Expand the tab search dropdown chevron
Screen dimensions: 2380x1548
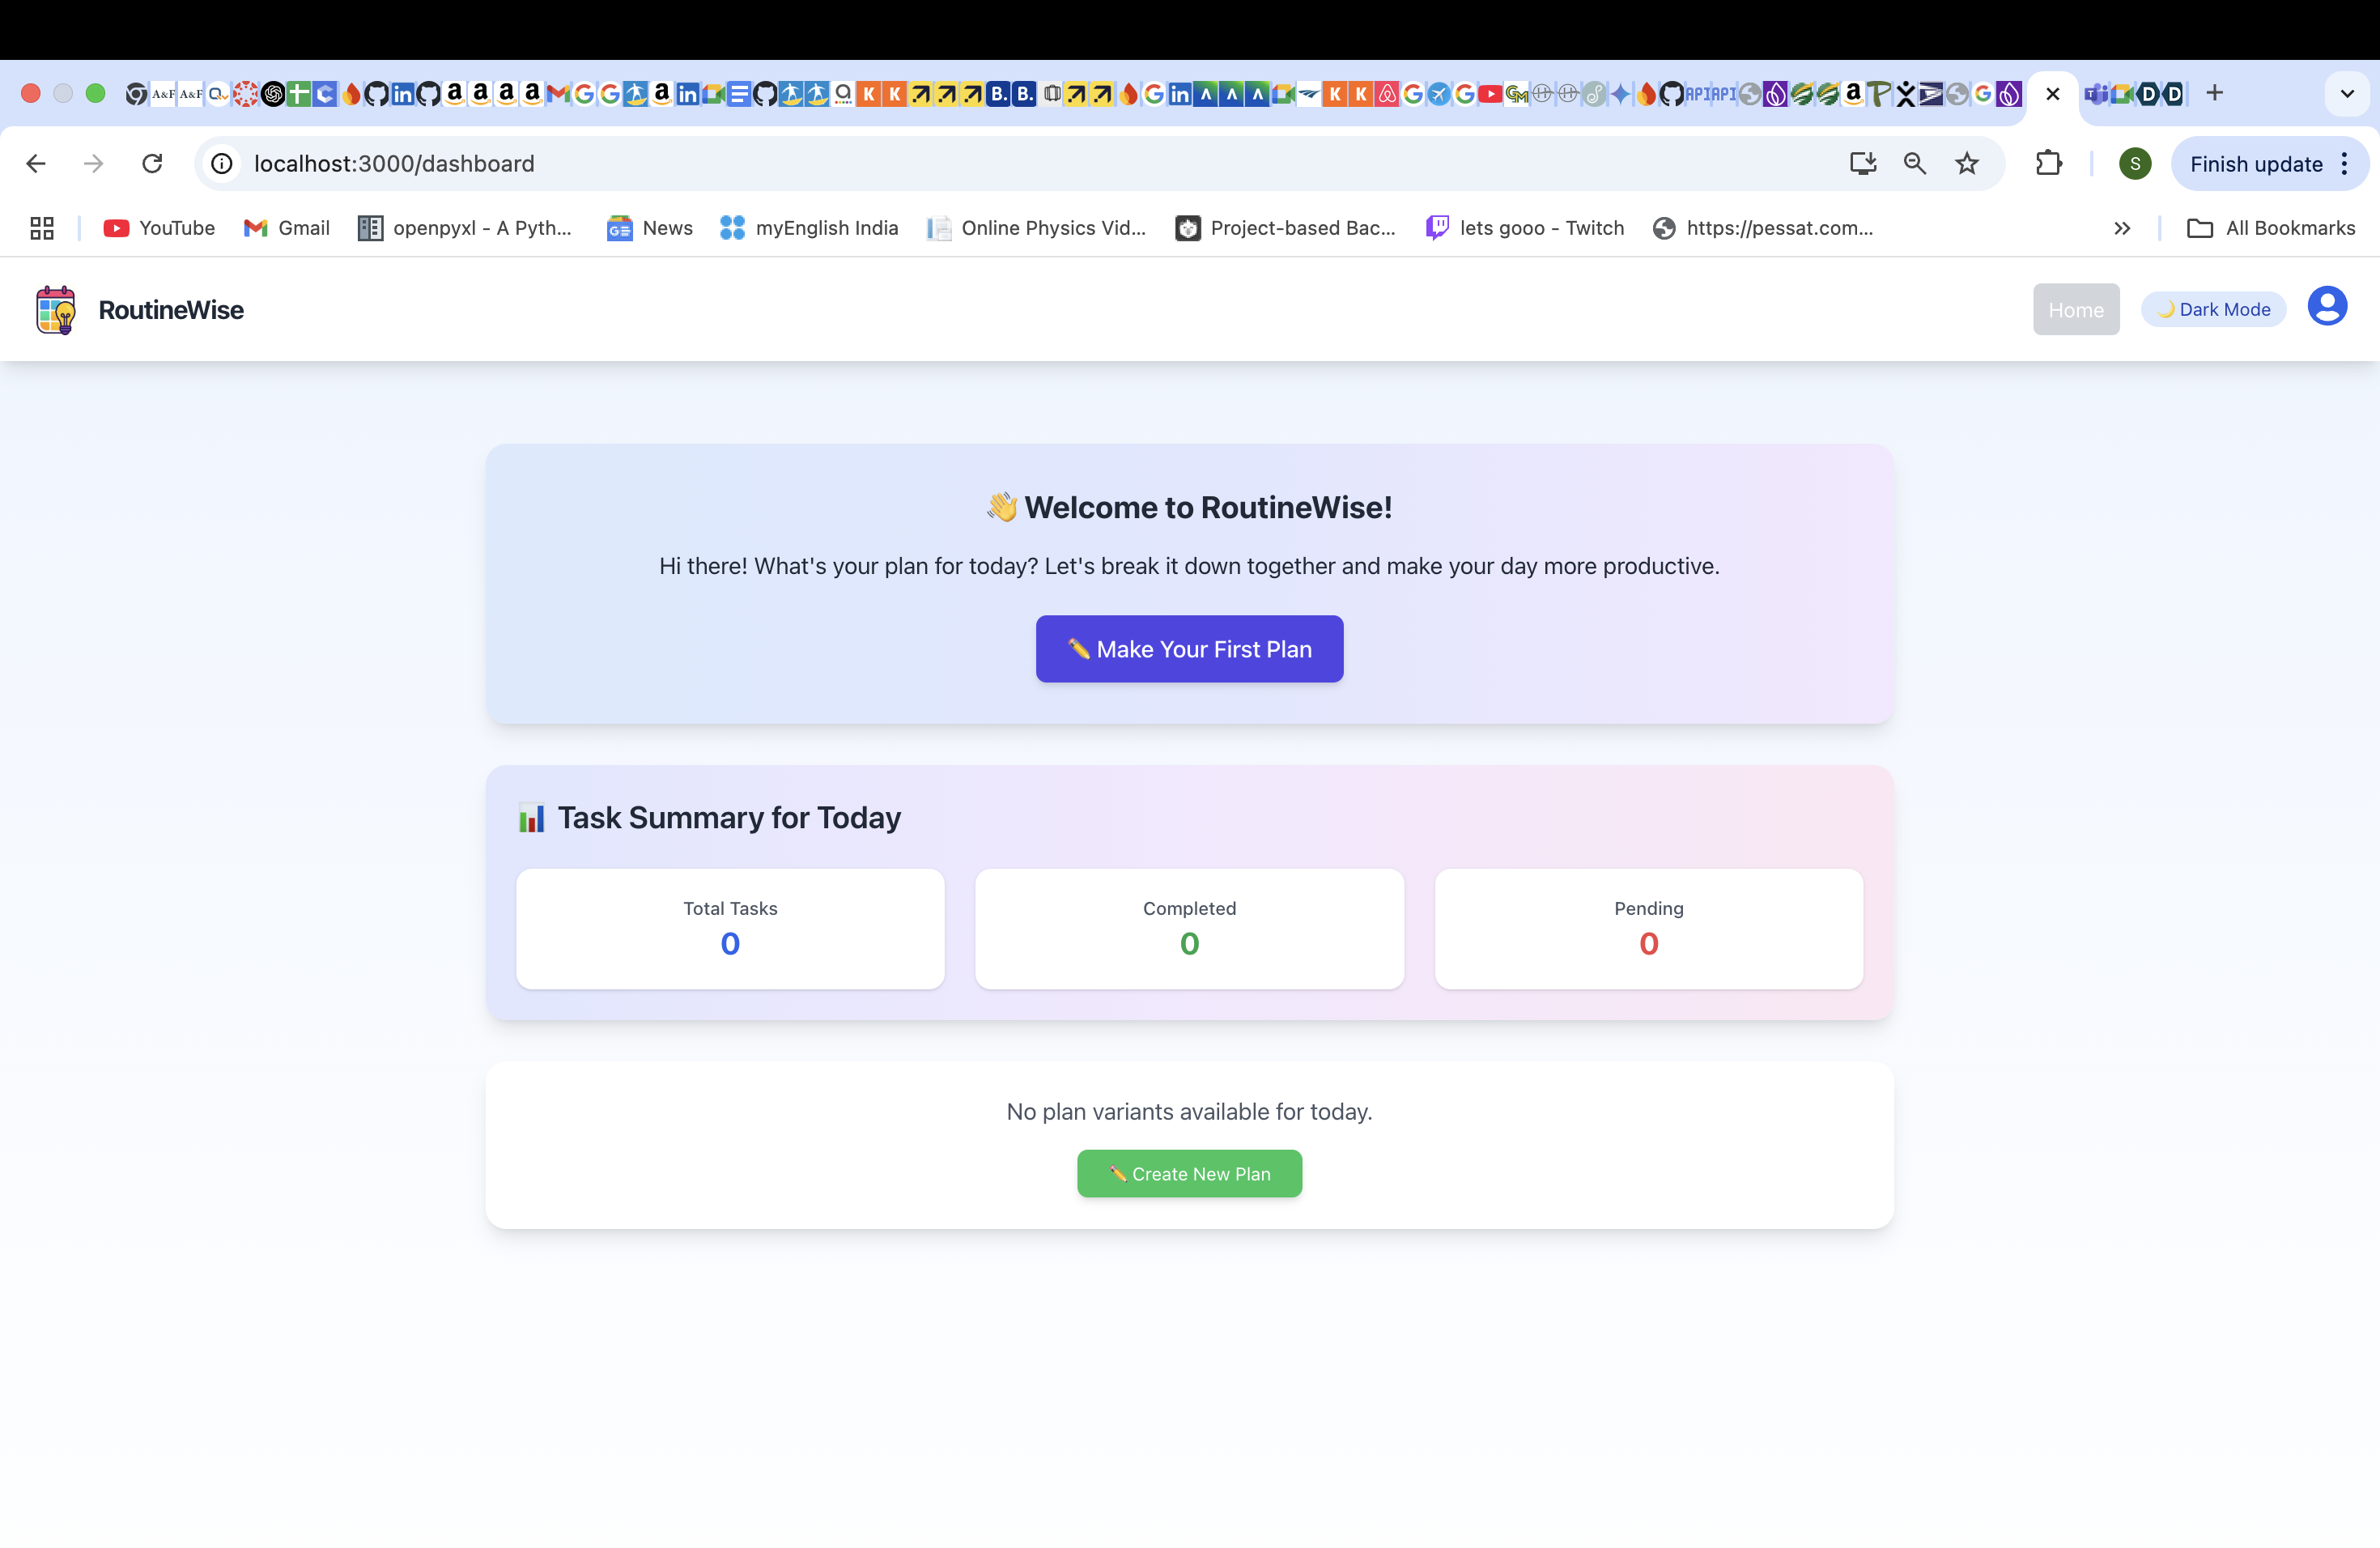[x=2347, y=94]
